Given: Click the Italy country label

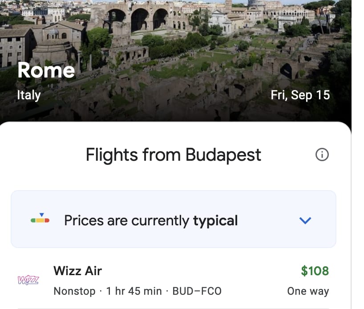Looking at the screenshot, I should pos(28,95).
